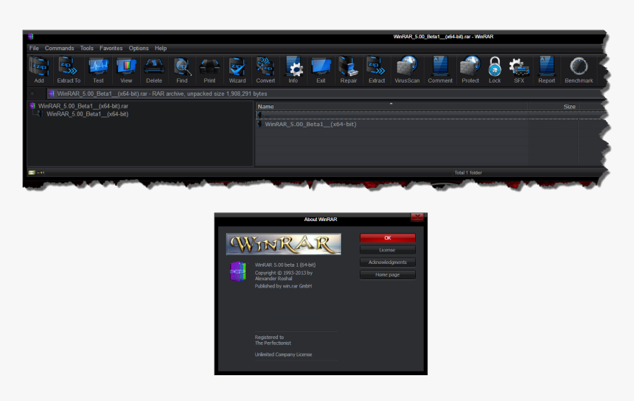Open the View tool
634x401 pixels.
pos(126,69)
